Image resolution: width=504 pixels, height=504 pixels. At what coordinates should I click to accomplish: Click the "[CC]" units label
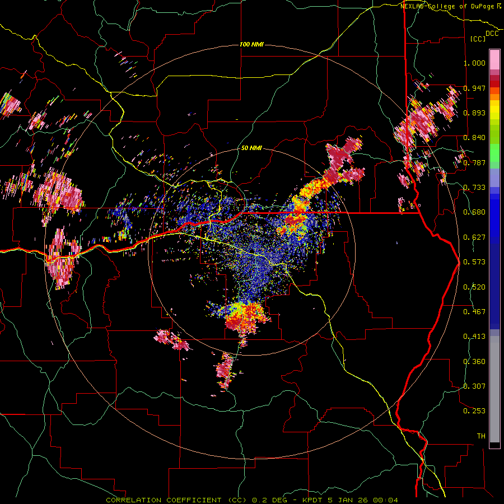478,39
